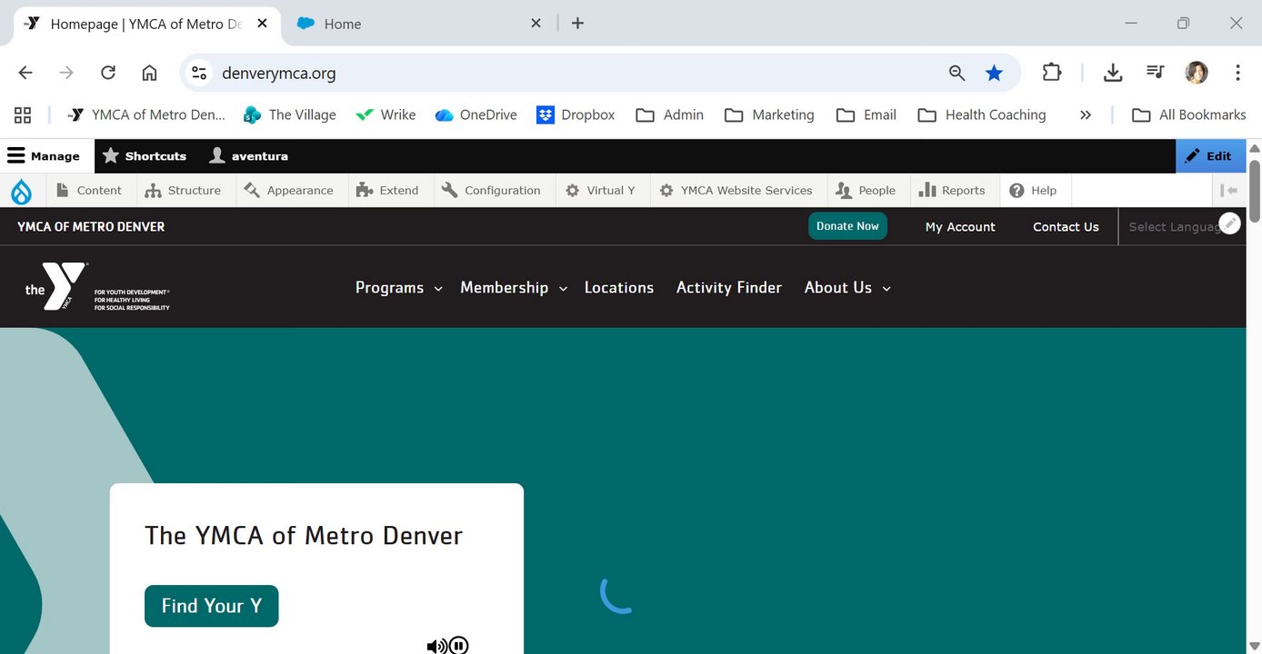The height and width of the screenshot is (654, 1262).
Task: Open the Dropbox bookmark
Action: pyautogui.click(x=576, y=114)
